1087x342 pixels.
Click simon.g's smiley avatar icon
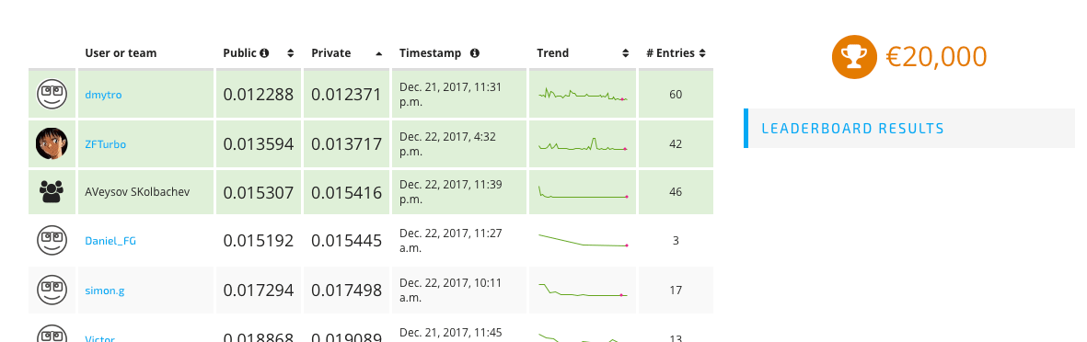pos(52,291)
